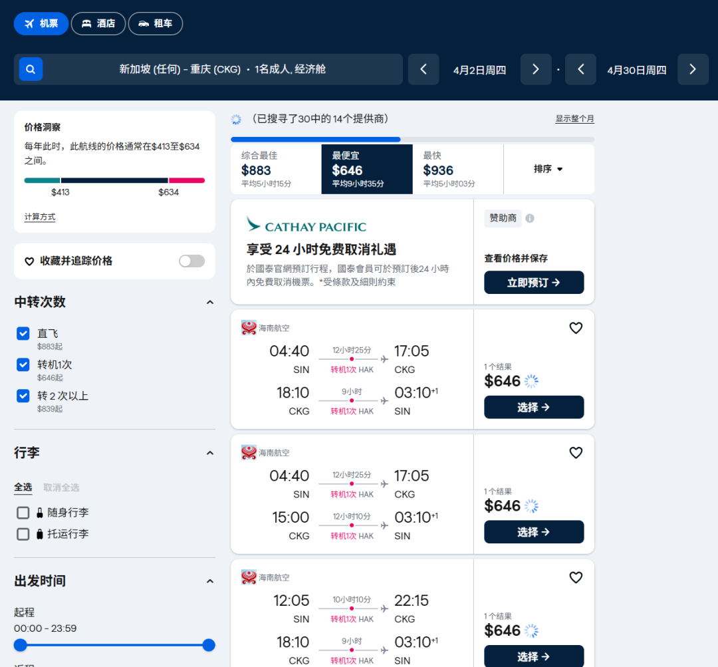Save first Hainan Airlines flight with heart
The width and height of the screenshot is (718, 667).
click(576, 328)
